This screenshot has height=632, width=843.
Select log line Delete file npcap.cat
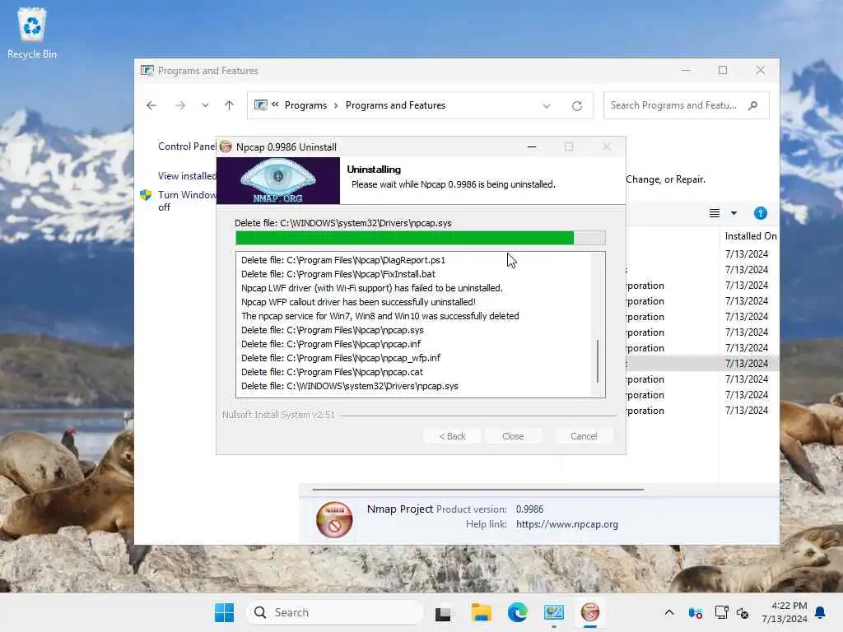332,372
